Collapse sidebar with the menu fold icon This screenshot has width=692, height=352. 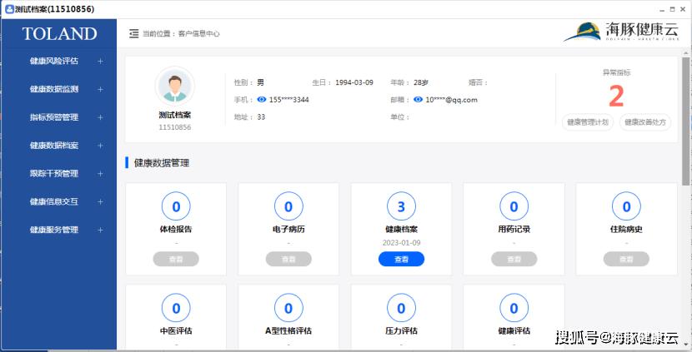[x=133, y=33]
